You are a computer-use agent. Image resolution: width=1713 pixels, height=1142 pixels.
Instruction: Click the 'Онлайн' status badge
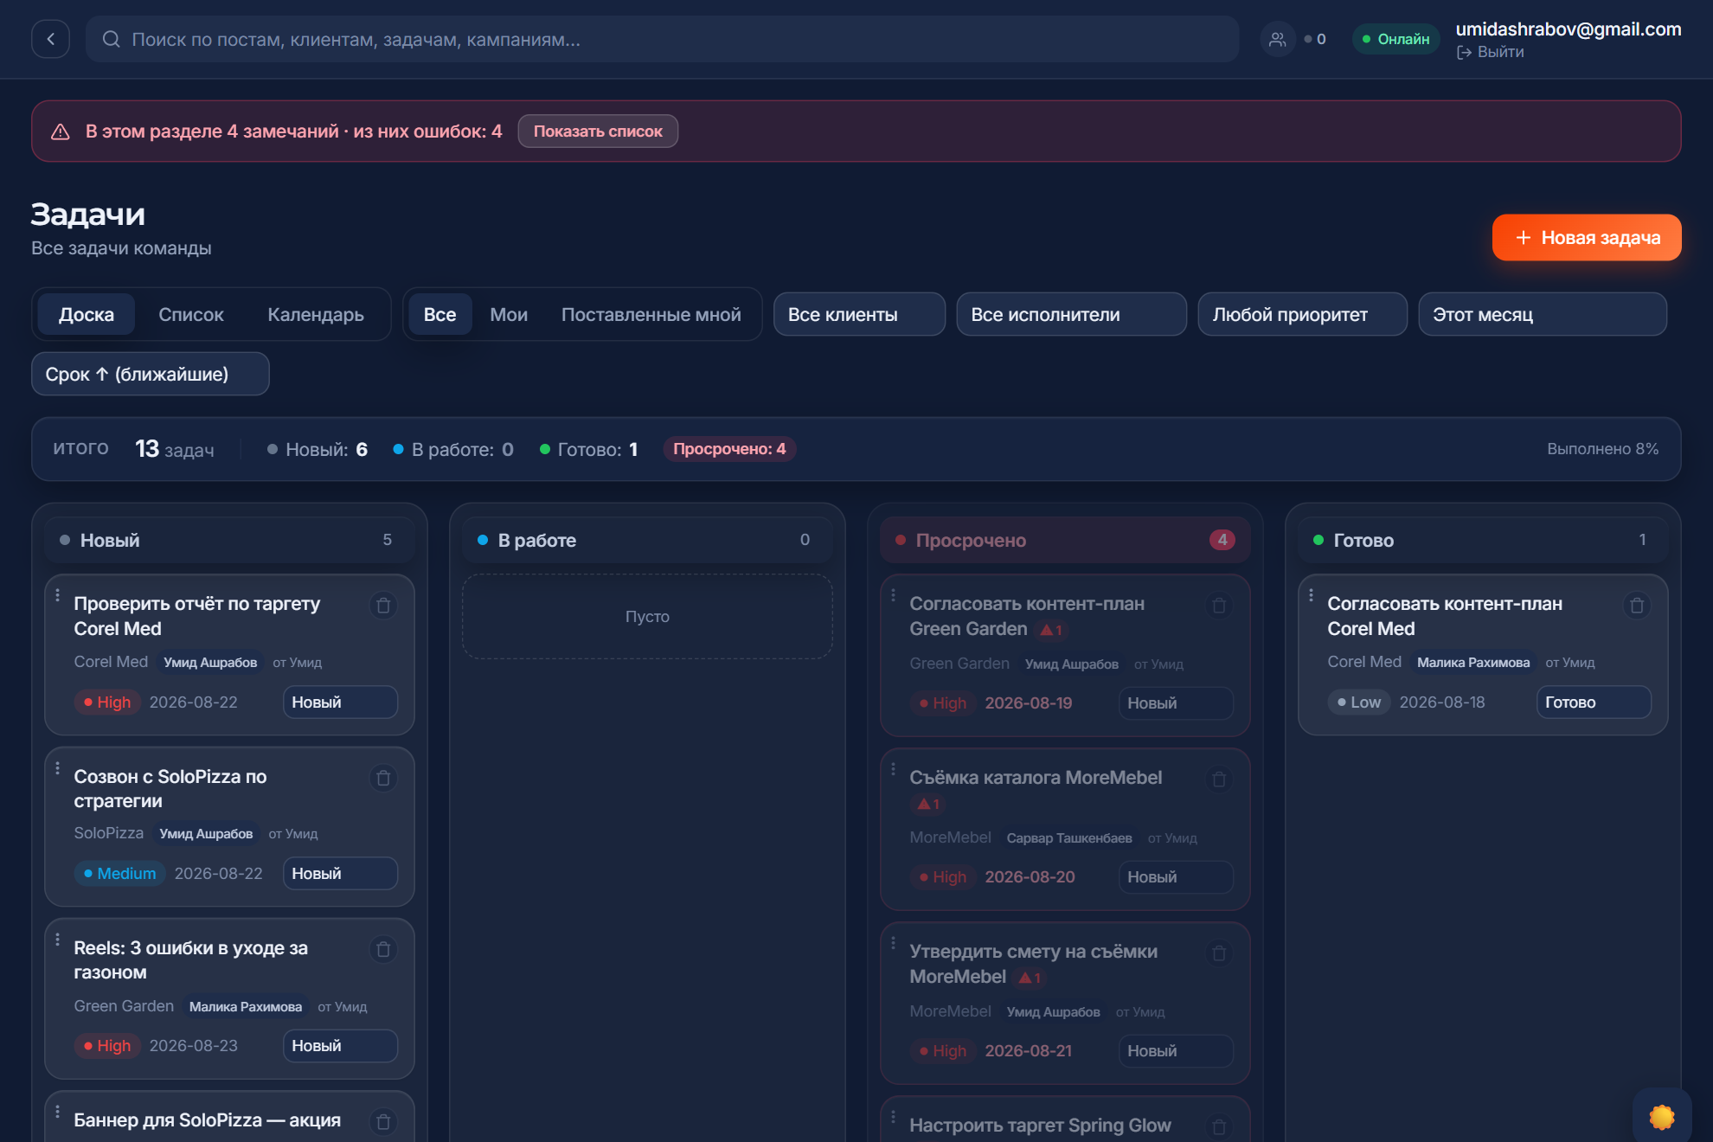point(1395,39)
